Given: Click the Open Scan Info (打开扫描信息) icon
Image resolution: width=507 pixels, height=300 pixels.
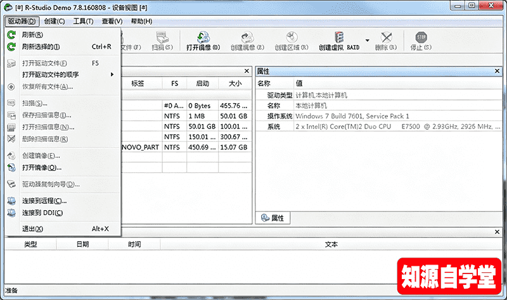Looking at the screenshot, I should click(11, 127).
